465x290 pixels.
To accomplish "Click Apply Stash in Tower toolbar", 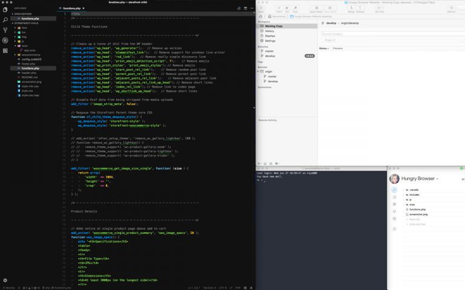I will pos(316,9).
